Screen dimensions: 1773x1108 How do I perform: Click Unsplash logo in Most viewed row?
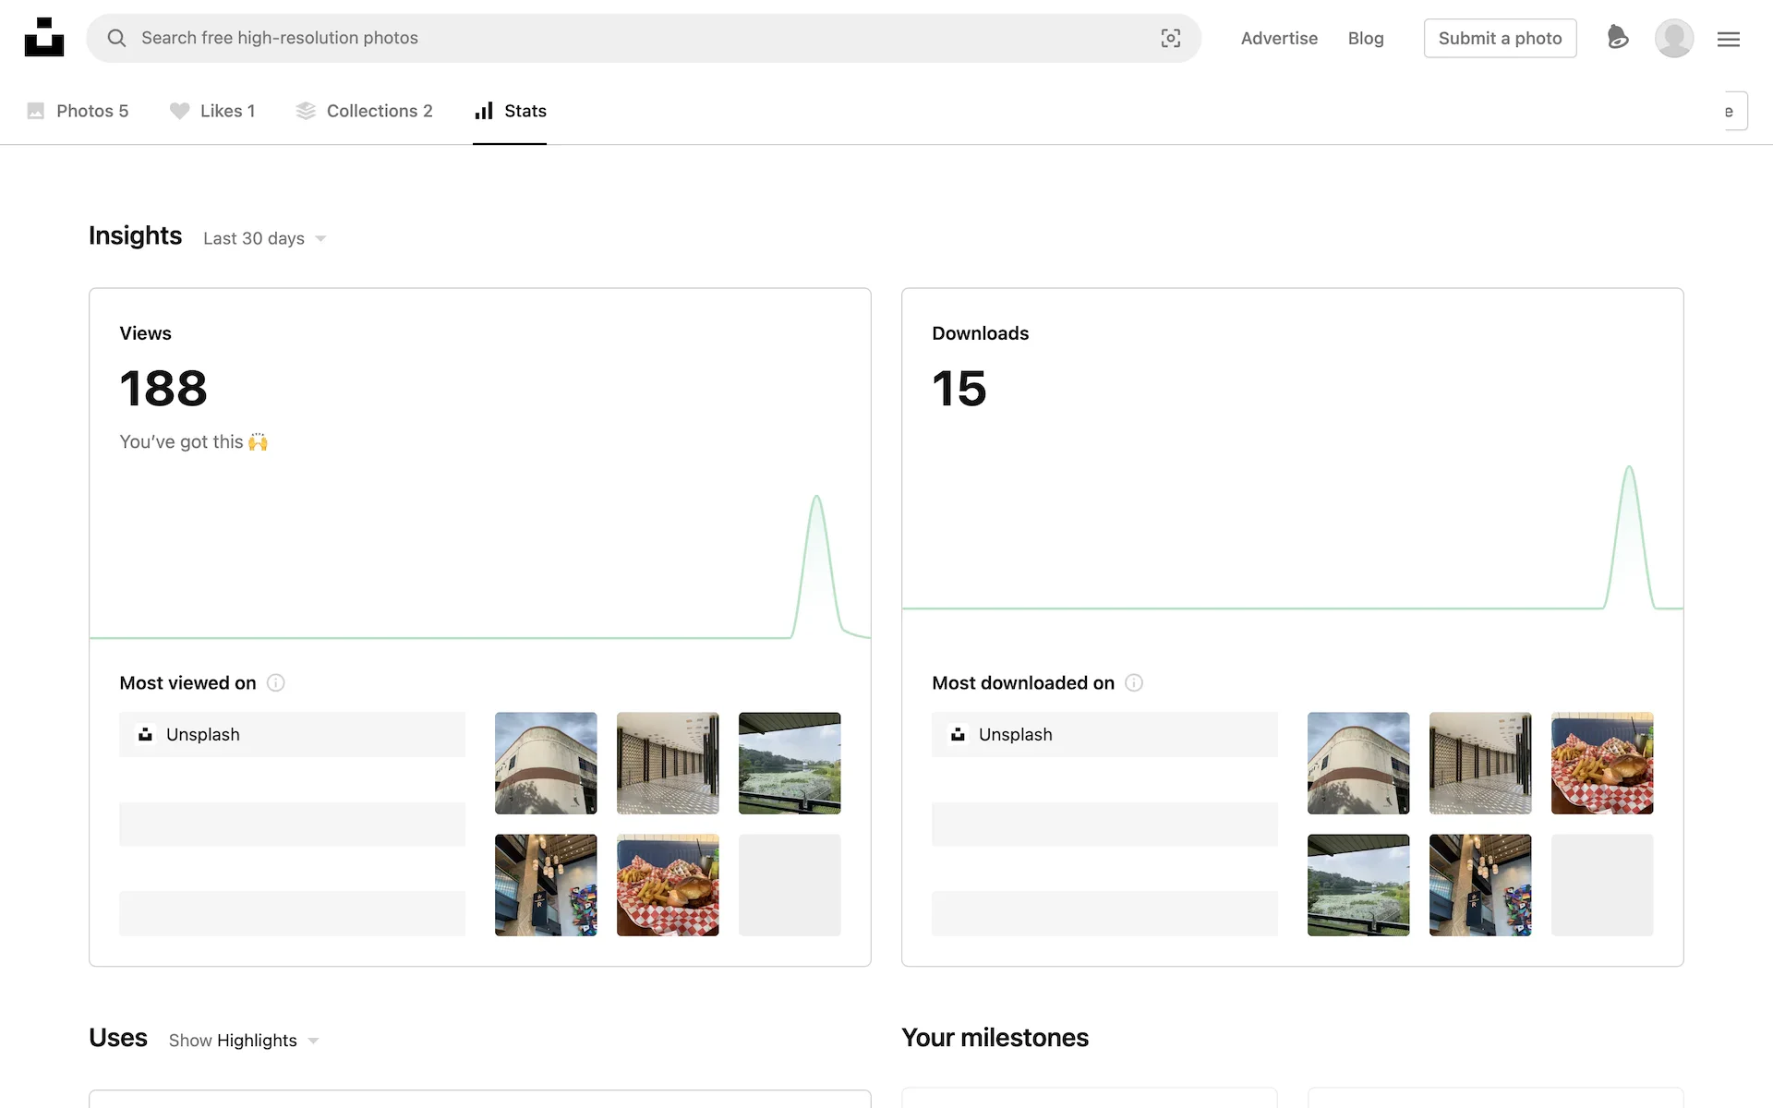pyautogui.click(x=145, y=734)
